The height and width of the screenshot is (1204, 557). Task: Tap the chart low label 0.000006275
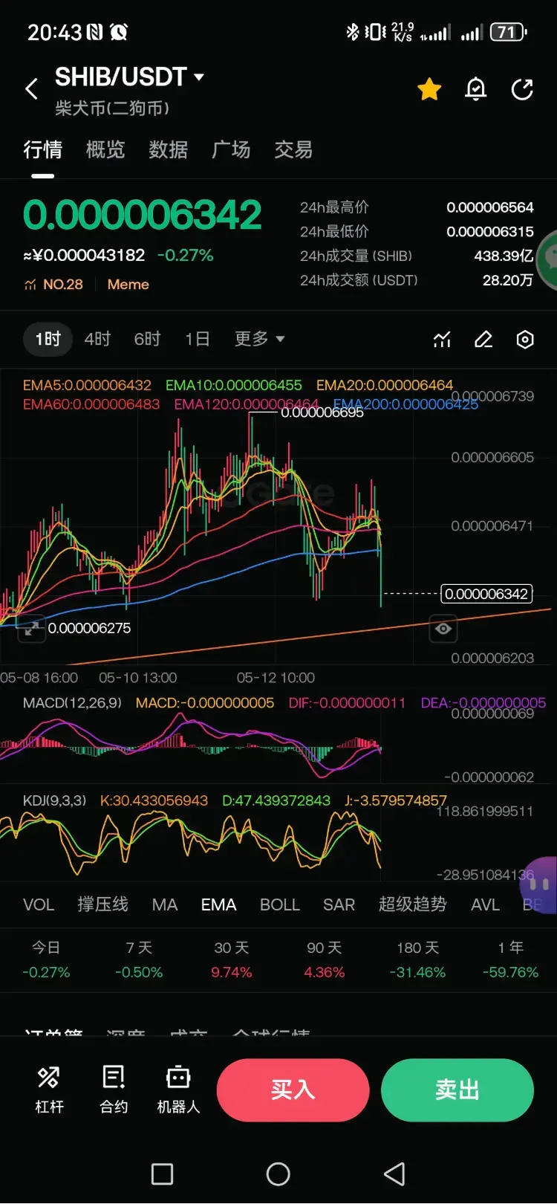pyautogui.click(x=89, y=629)
